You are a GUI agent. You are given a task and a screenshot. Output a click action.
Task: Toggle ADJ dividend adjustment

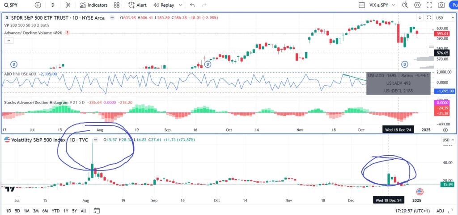click(x=440, y=211)
